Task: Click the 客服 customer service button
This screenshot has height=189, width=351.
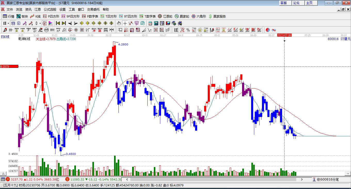Action: [283, 3]
